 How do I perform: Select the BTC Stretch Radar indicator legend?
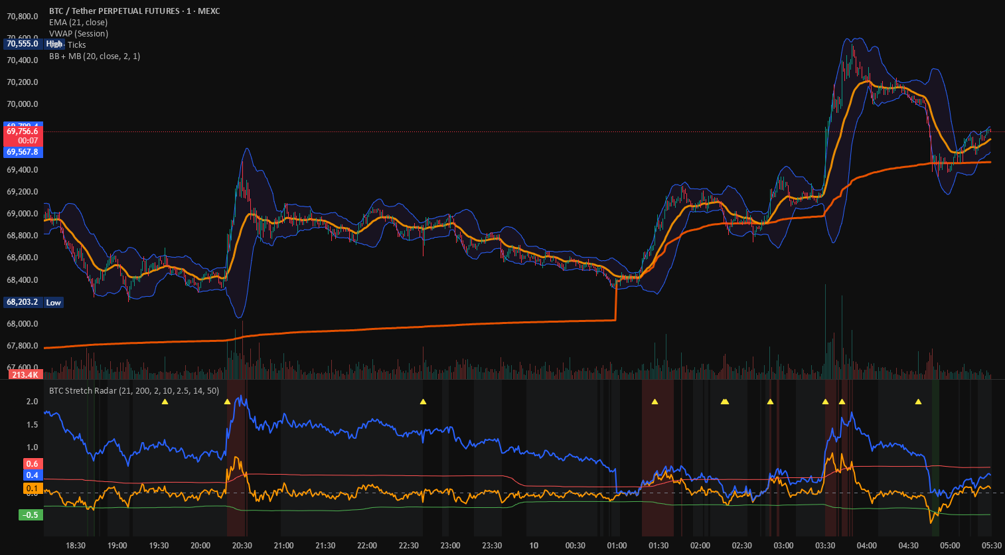tap(134, 390)
